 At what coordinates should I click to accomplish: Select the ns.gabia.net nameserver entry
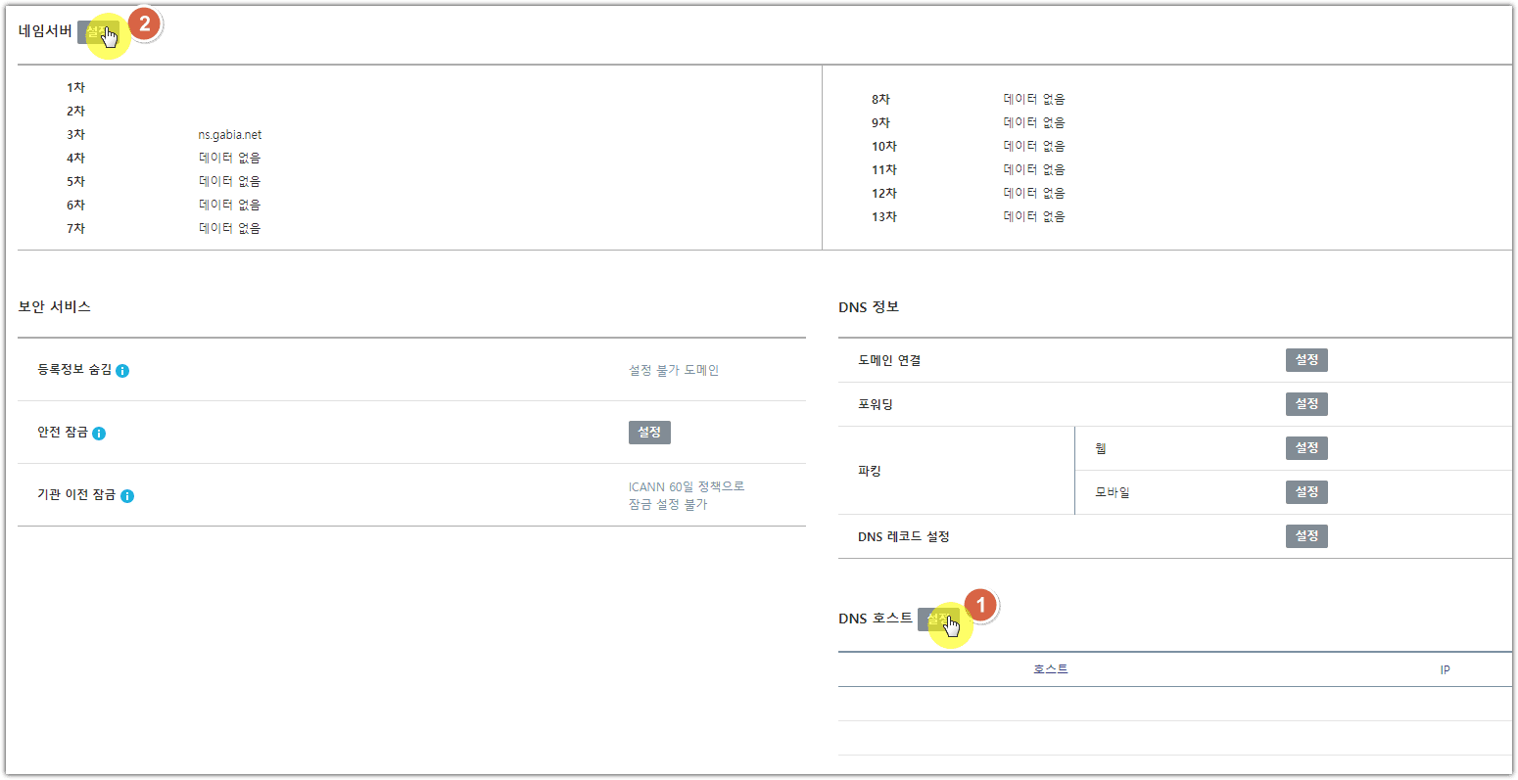(230, 135)
